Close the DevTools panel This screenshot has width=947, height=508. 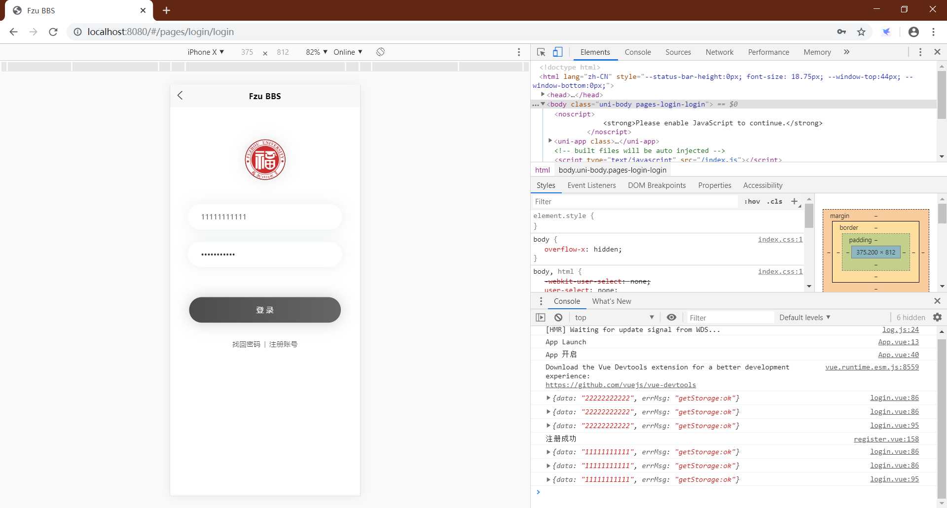[x=937, y=52]
